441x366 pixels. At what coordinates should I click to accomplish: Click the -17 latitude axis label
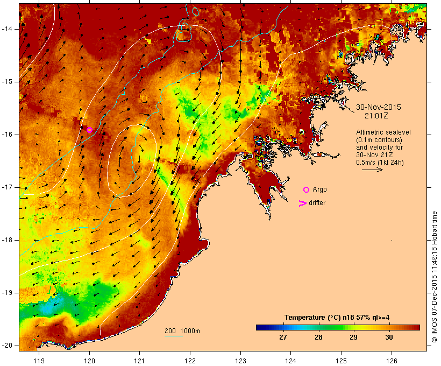(7, 187)
